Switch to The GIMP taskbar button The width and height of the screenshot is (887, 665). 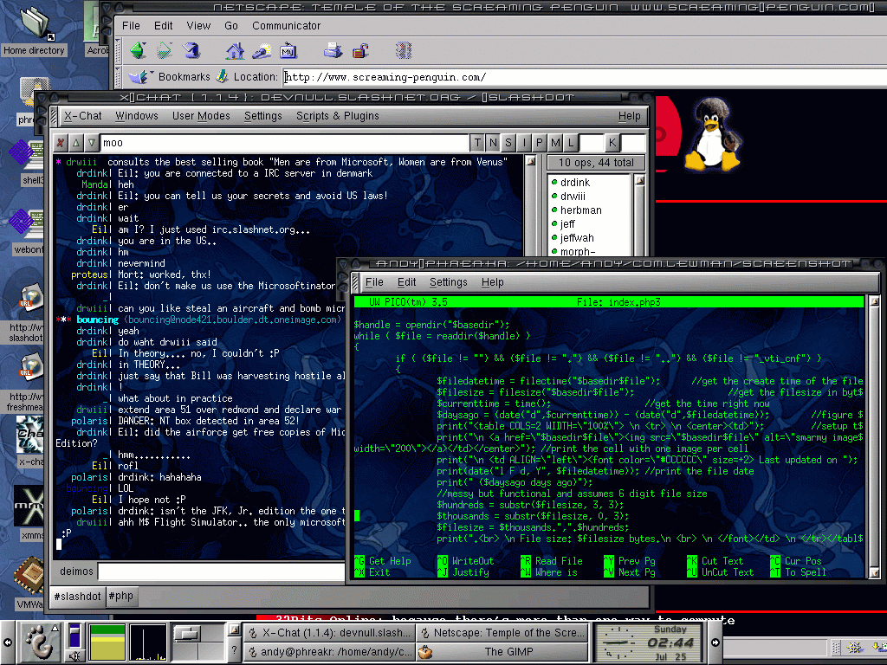click(508, 652)
